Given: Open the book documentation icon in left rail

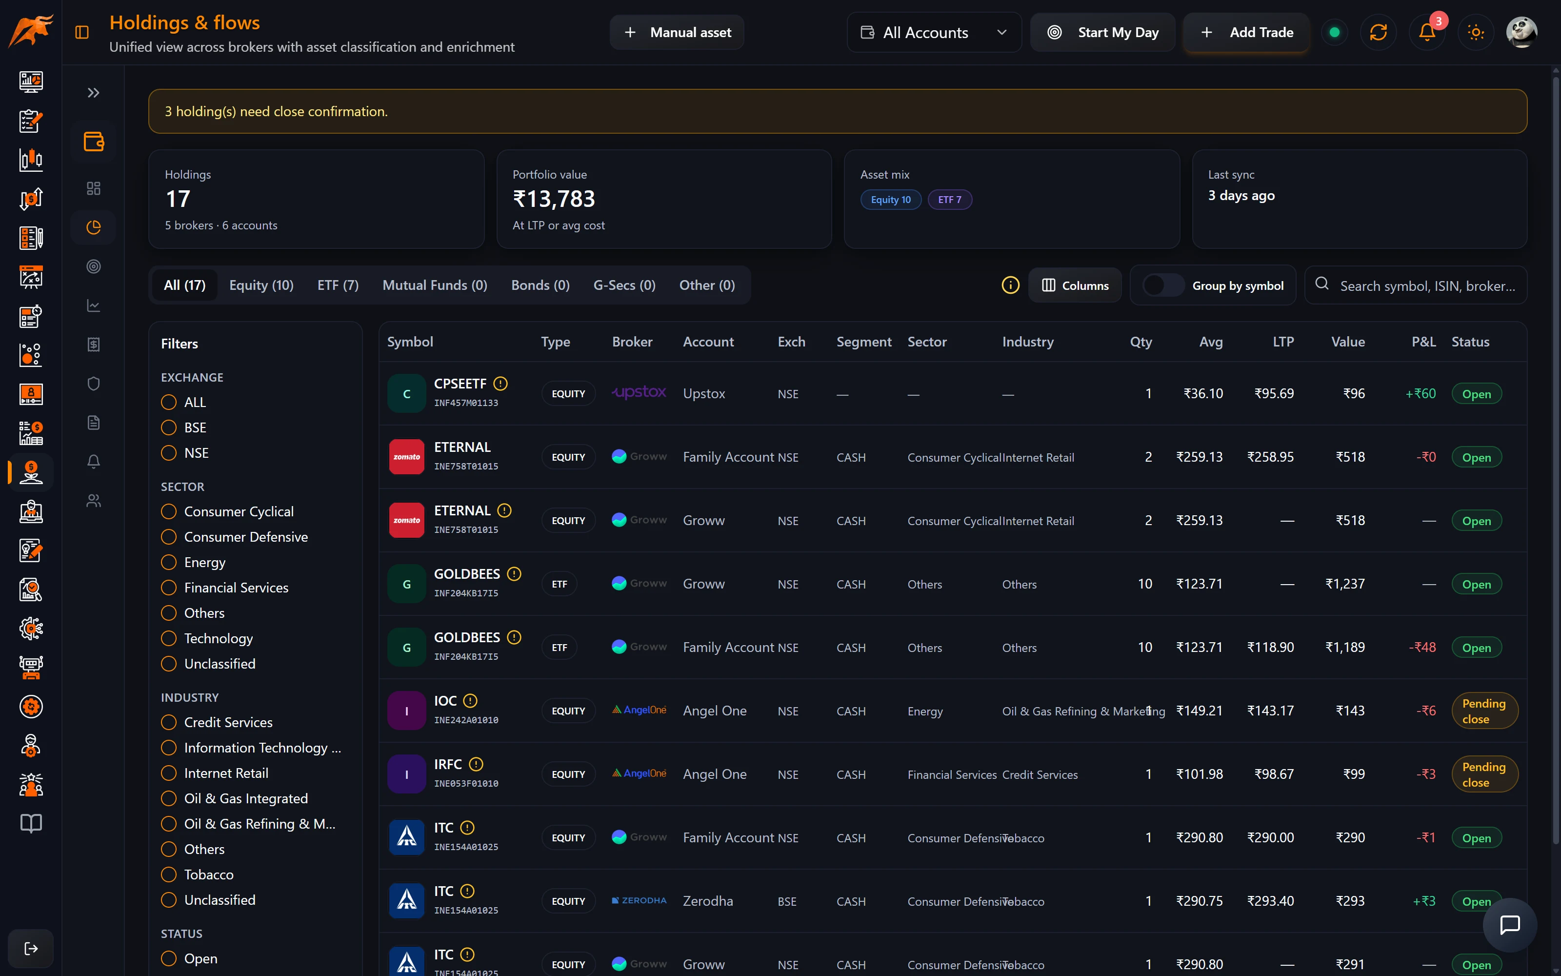Looking at the screenshot, I should pyautogui.click(x=31, y=823).
